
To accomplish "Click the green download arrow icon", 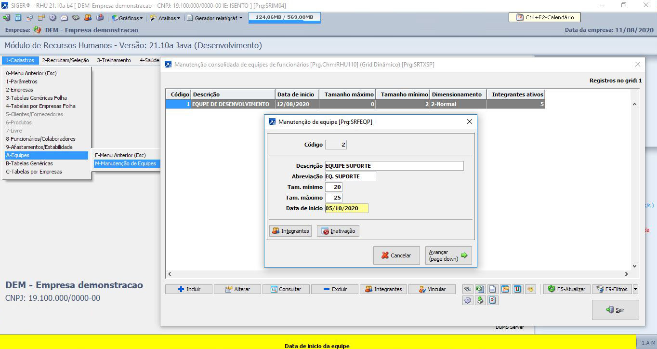I will [480, 300].
